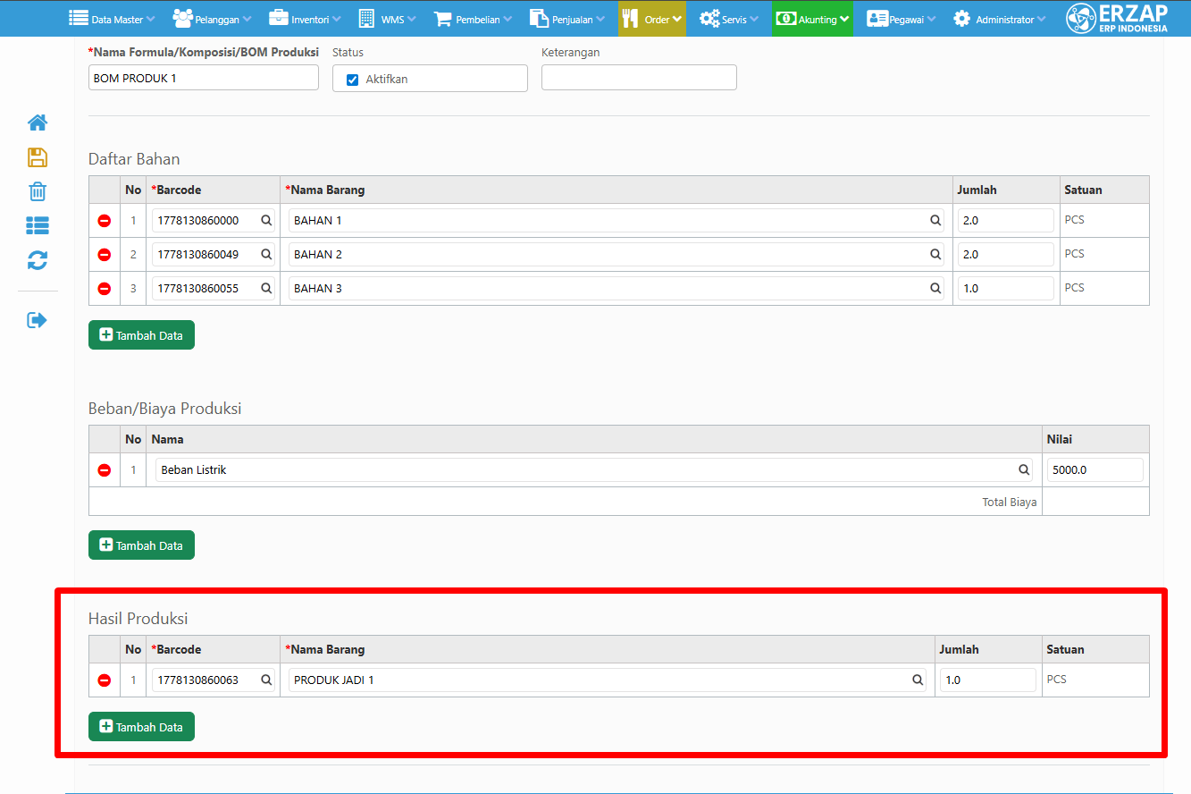Viewport: 1191px width, 794px height.
Task: Click the magnifier icon in BAHAN 2 name field
Action: (935, 254)
